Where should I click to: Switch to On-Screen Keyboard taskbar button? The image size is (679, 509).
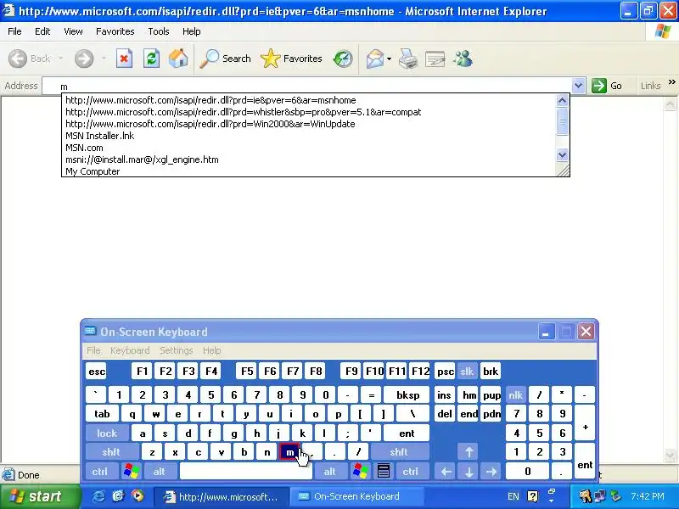(356, 496)
